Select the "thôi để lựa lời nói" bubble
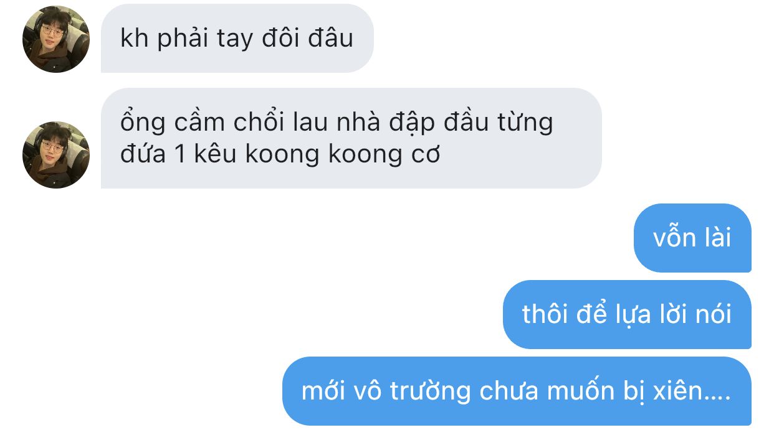The width and height of the screenshot is (774, 430). coord(627,314)
